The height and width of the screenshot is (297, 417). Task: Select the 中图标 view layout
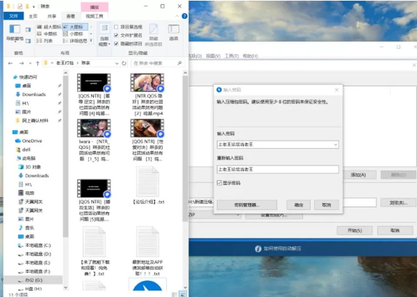pos(47,34)
